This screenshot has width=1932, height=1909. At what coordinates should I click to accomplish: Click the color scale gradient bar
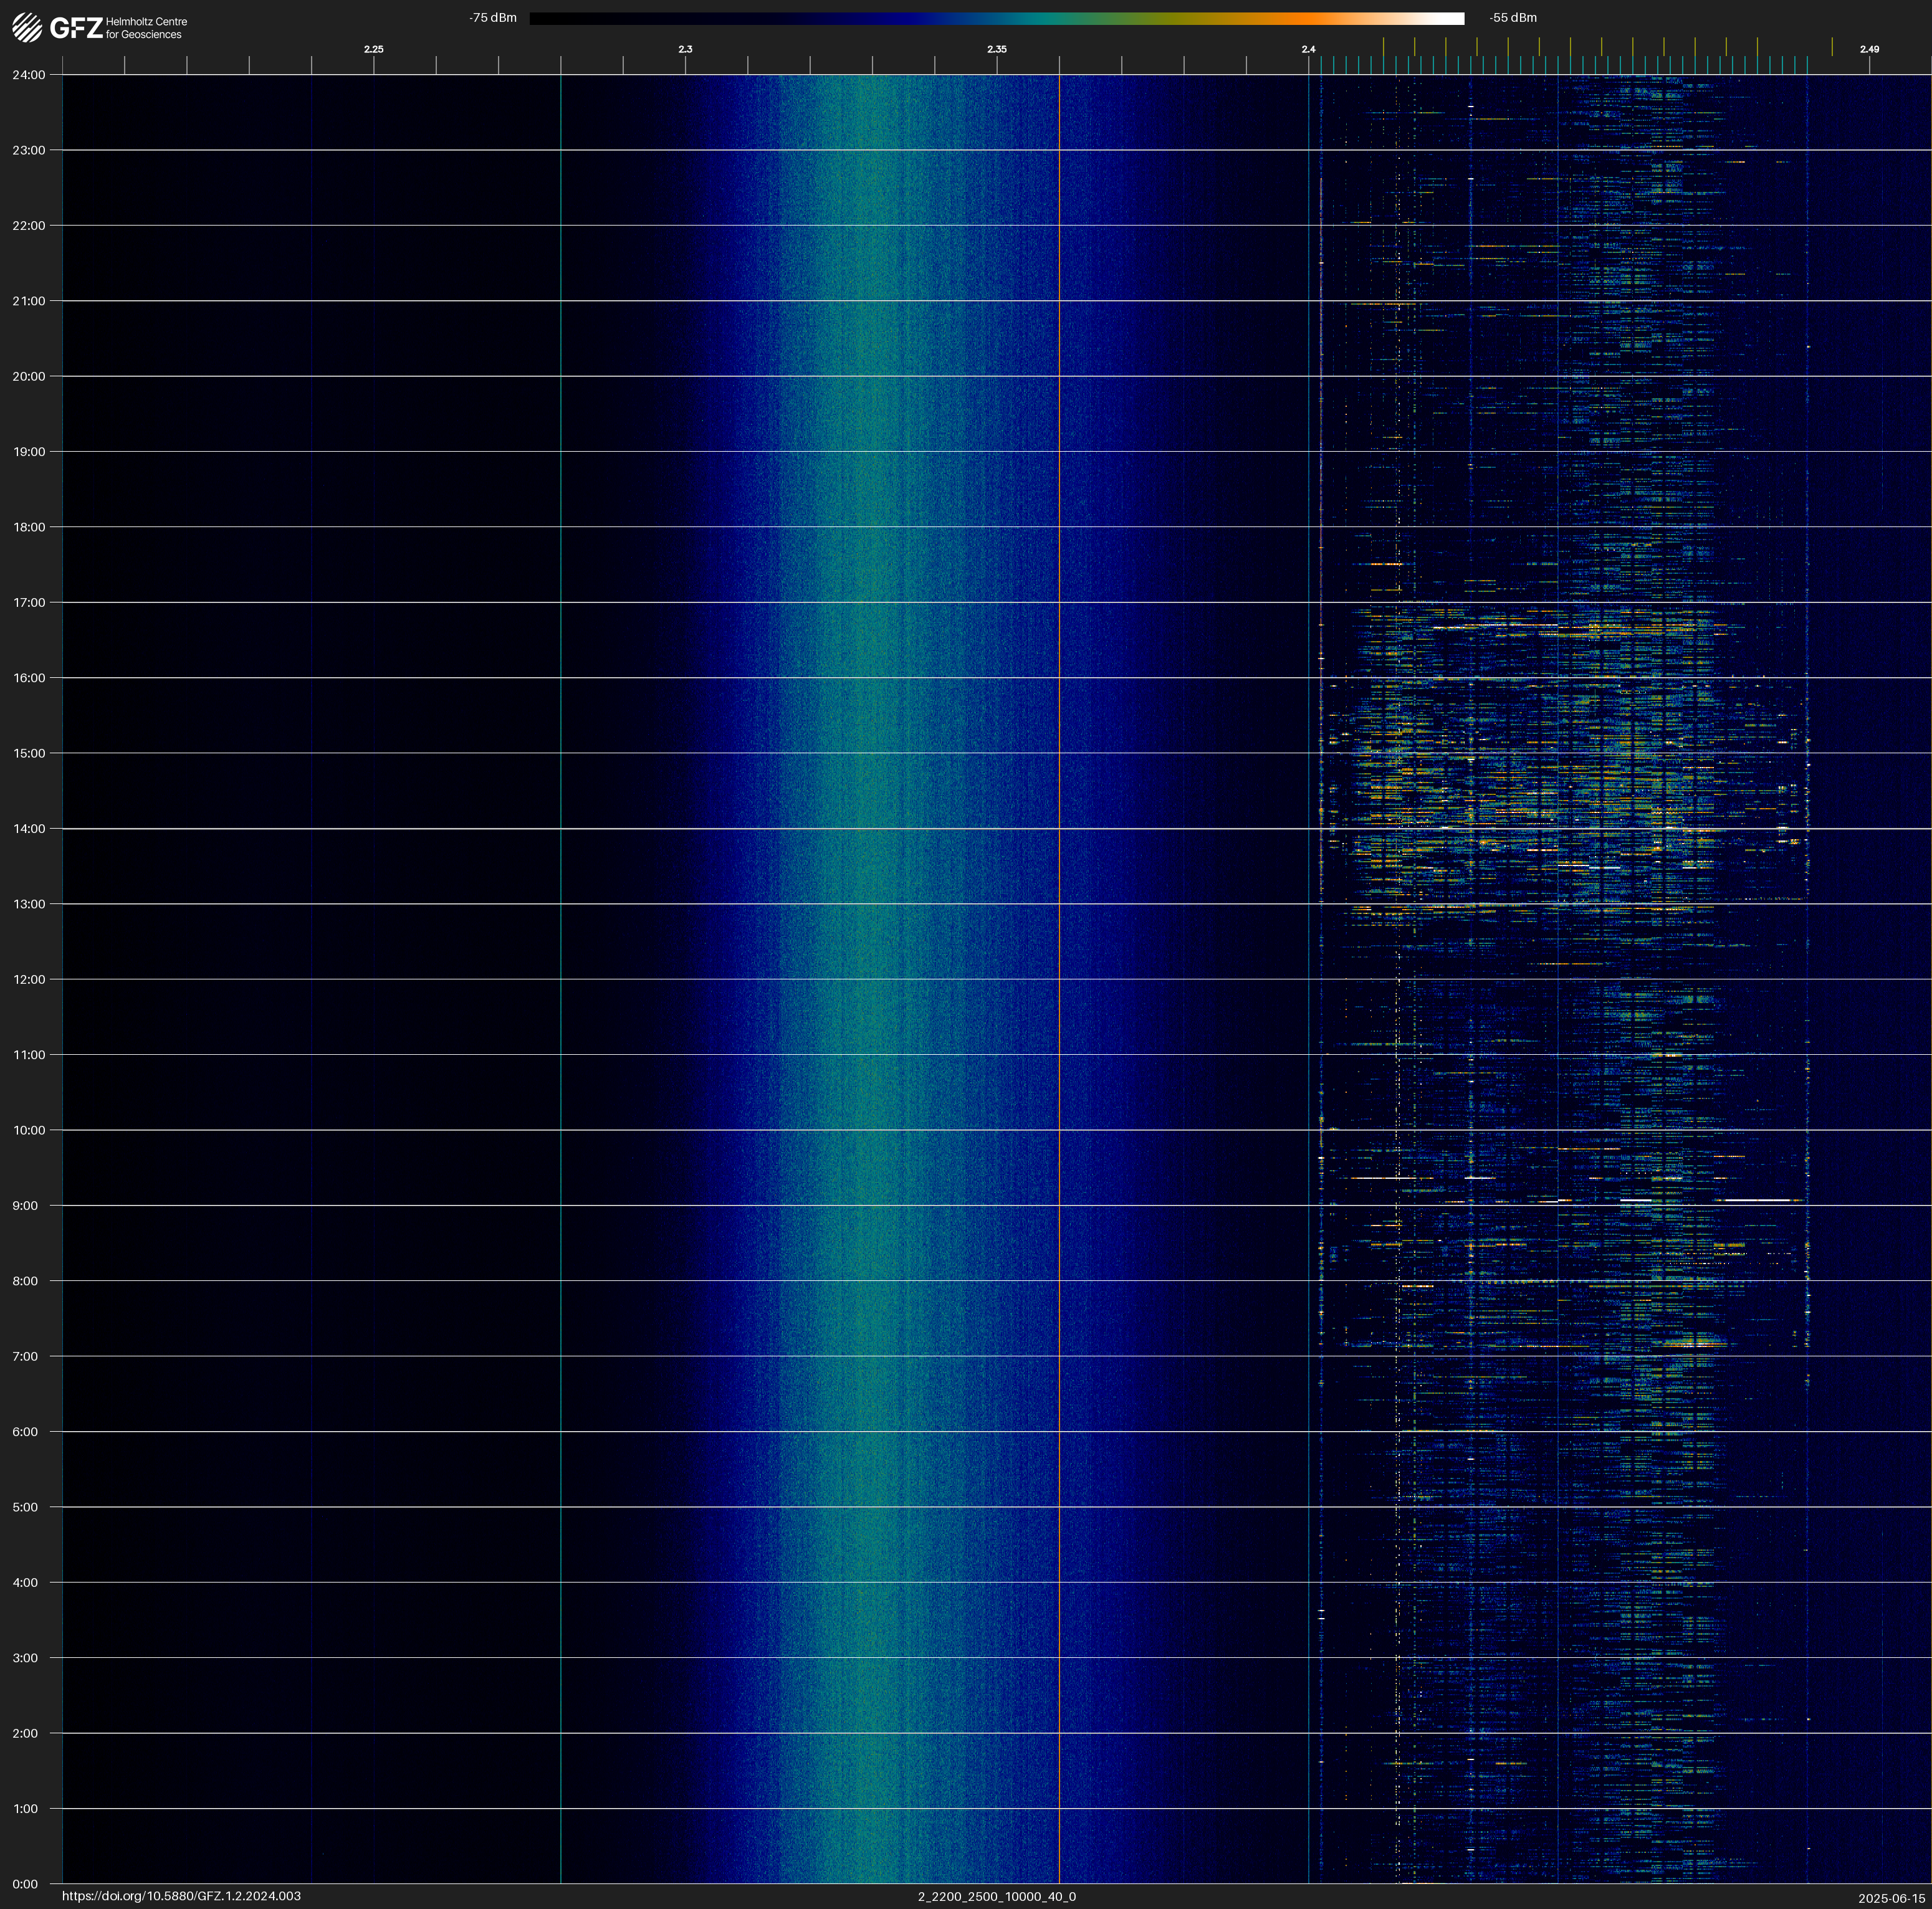pos(996,18)
